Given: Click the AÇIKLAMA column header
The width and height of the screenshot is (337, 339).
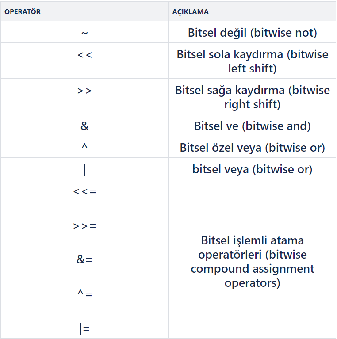Looking at the screenshot, I should tap(190, 11).
